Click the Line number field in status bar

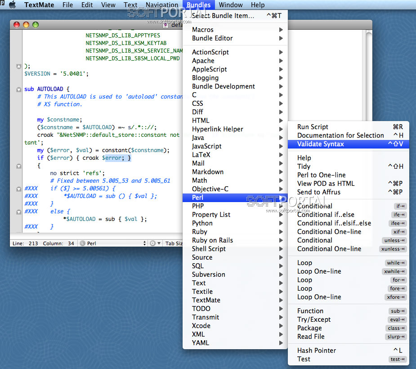pyautogui.click(x=25, y=243)
